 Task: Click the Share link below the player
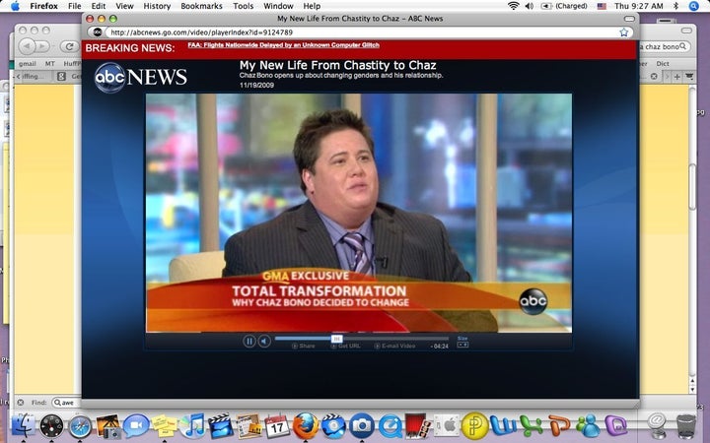(x=304, y=346)
